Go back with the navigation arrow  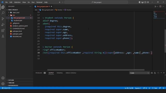pos(60,2)
